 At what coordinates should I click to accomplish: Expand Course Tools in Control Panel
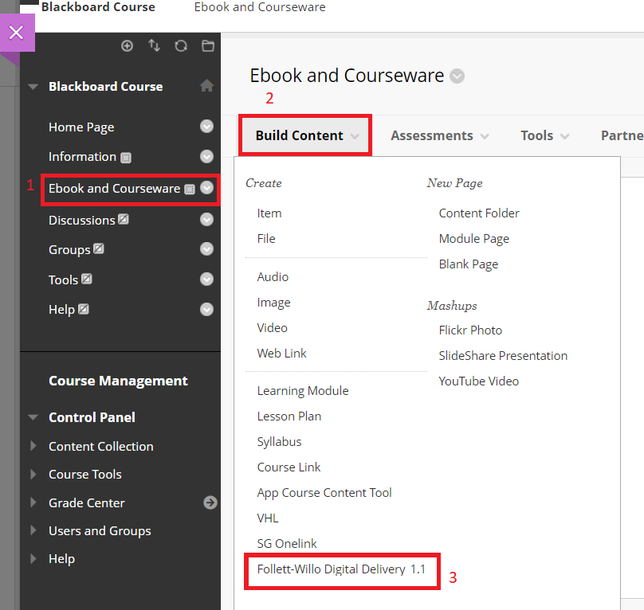[33, 474]
